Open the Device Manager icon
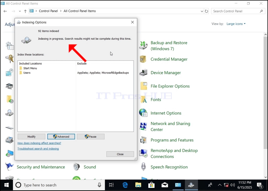 pos(143,73)
